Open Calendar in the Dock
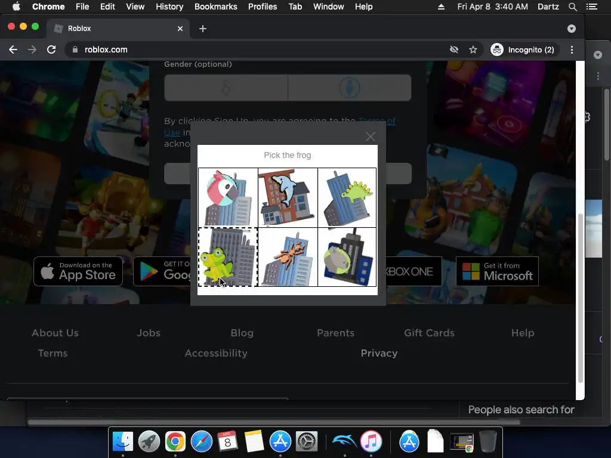This screenshot has width=611, height=458. click(x=227, y=442)
